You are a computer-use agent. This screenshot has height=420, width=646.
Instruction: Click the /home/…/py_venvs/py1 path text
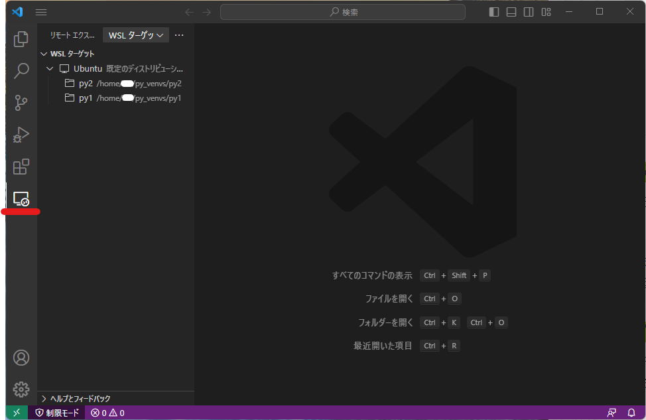click(139, 98)
